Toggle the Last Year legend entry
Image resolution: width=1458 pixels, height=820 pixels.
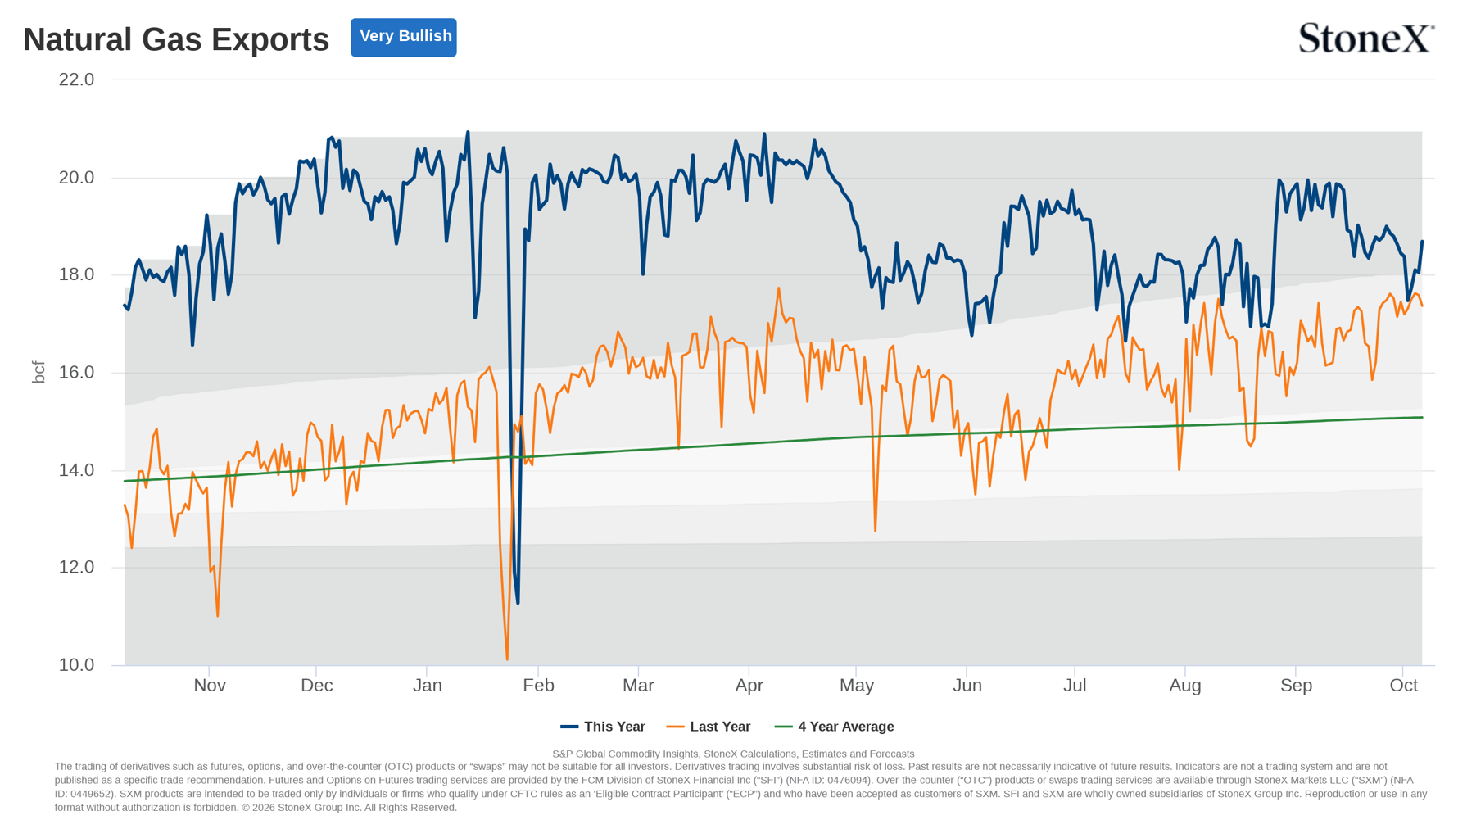709,727
